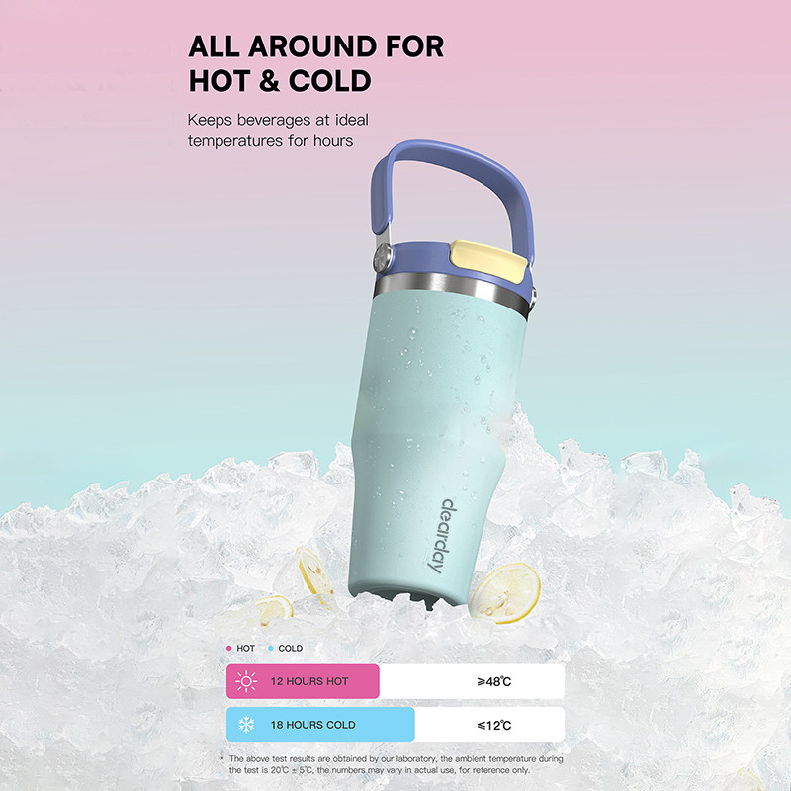
Task: Click the snowflake icon in blue bar
Action: pos(246,725)
